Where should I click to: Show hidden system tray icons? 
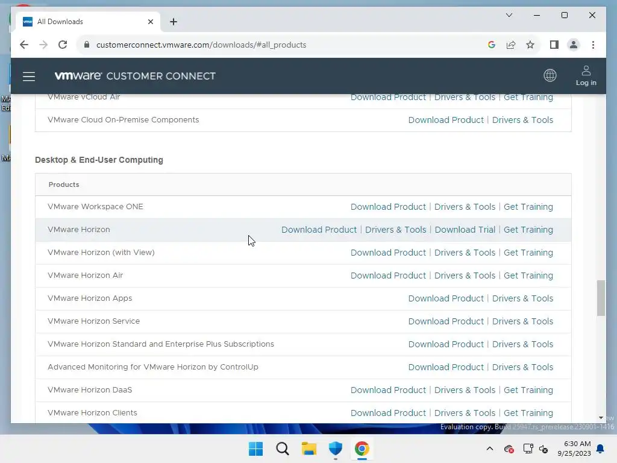point(489,449)
